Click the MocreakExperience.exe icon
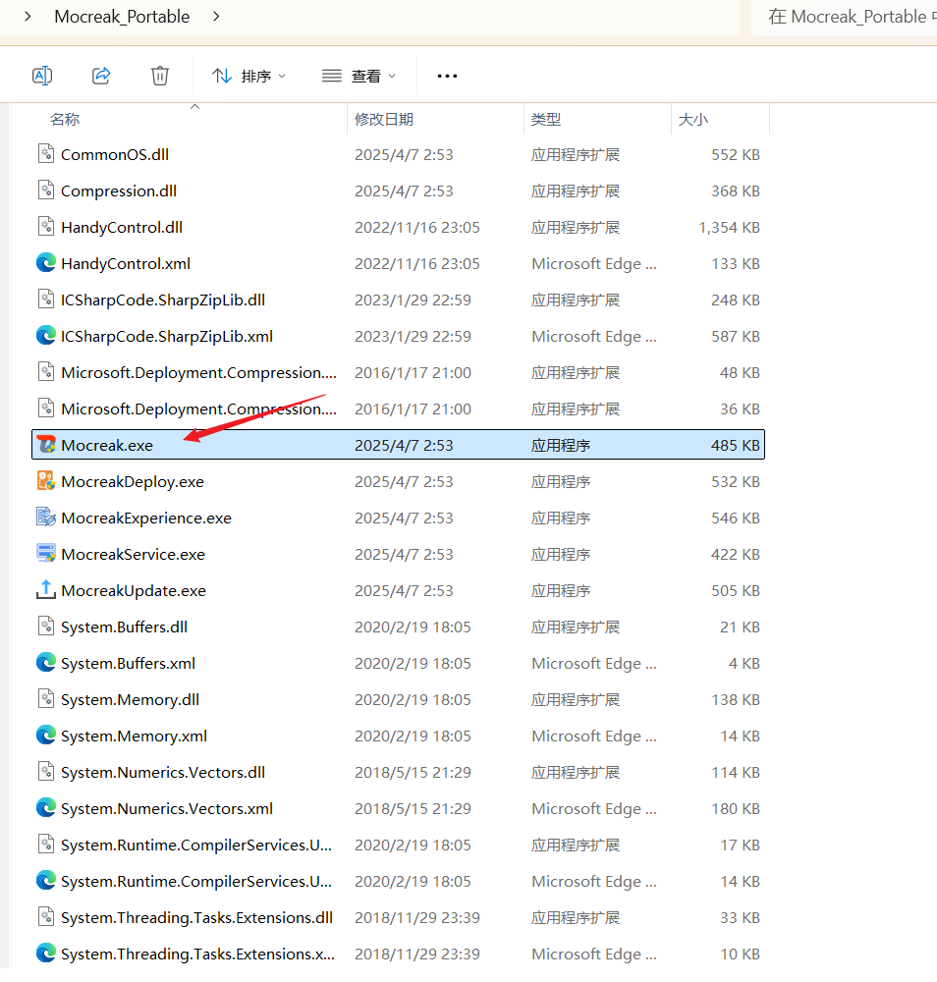 (x=46, y=518)
